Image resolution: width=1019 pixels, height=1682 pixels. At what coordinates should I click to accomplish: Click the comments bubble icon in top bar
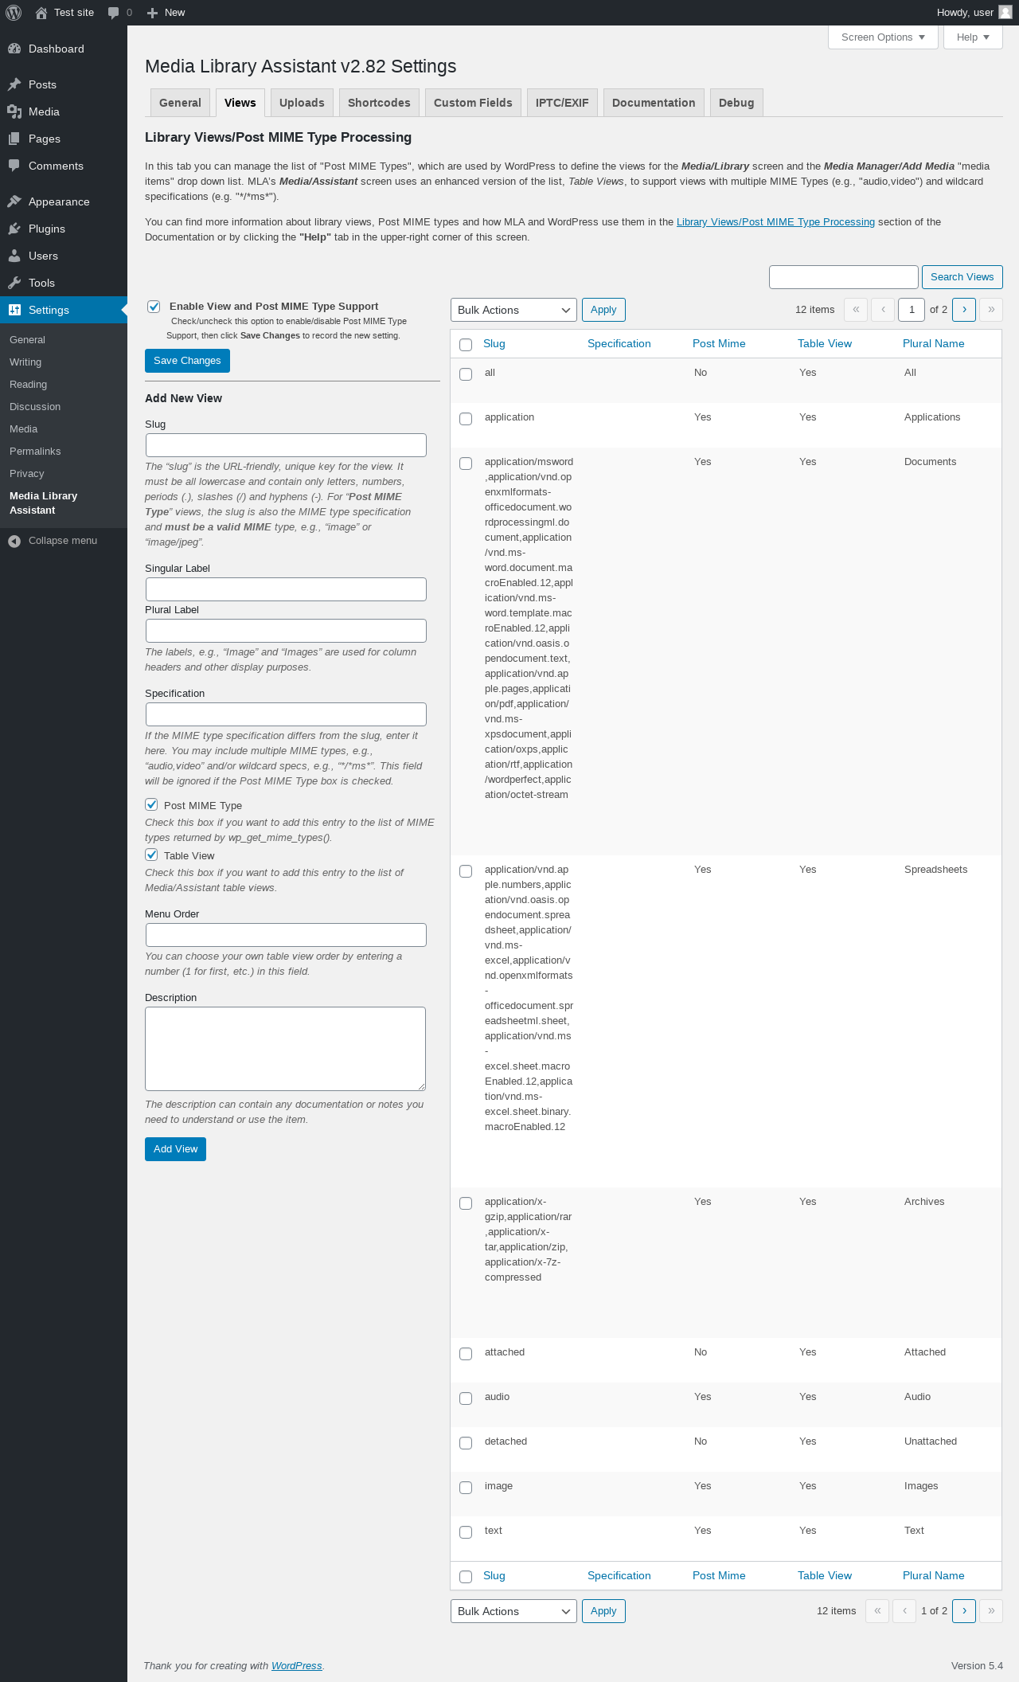(x=114, y=13)
